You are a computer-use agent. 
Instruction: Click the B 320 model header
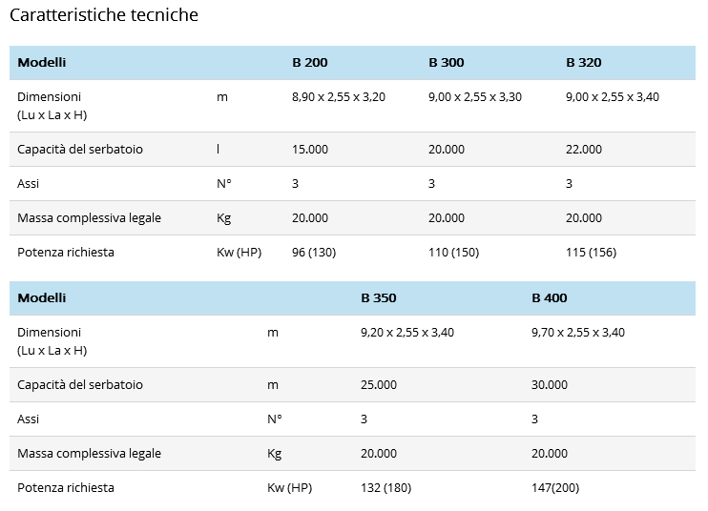583,63
